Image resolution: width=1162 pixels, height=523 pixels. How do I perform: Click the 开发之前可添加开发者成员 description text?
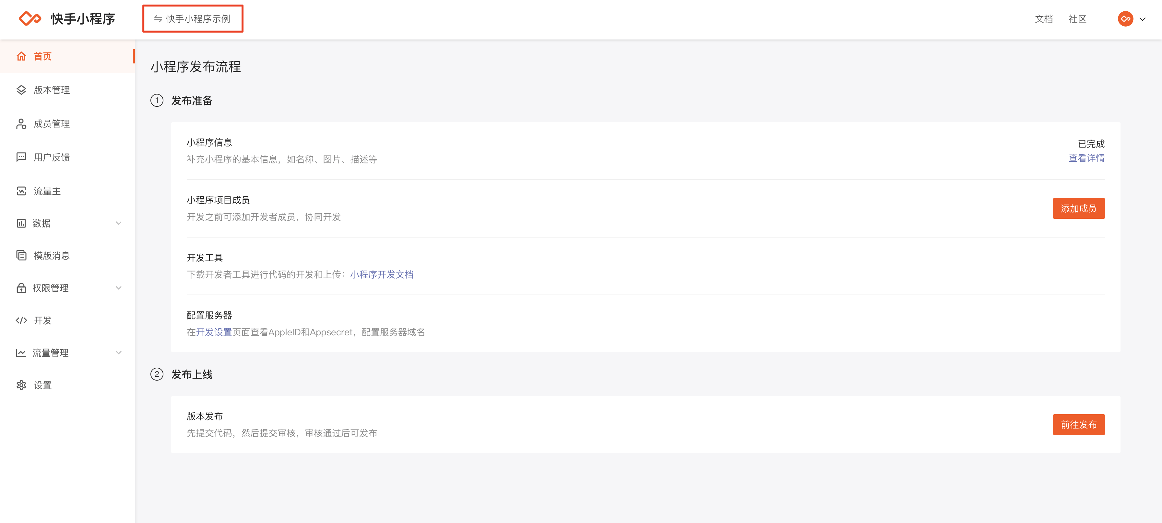[264, 217]
